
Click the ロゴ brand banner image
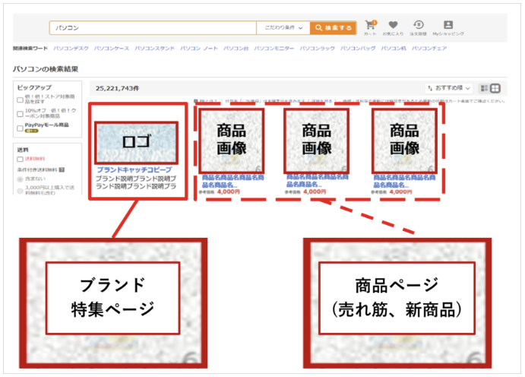pos(138,141)
